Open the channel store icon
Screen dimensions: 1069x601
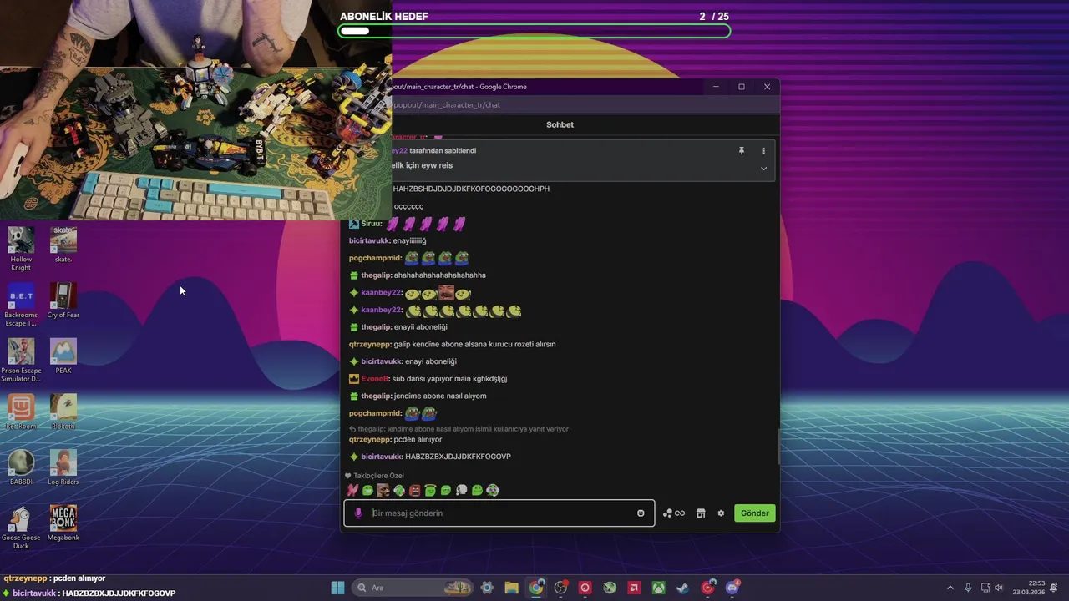point(701,513)
